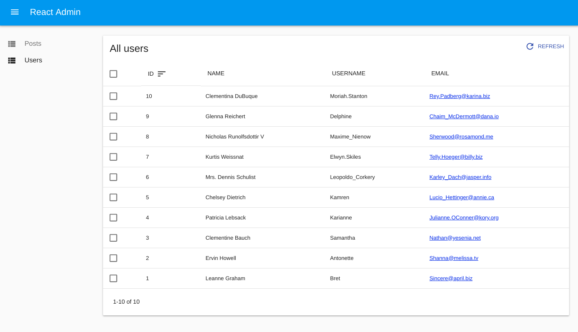Check the box for Clementina DuBuque

[x=114, y=96]
